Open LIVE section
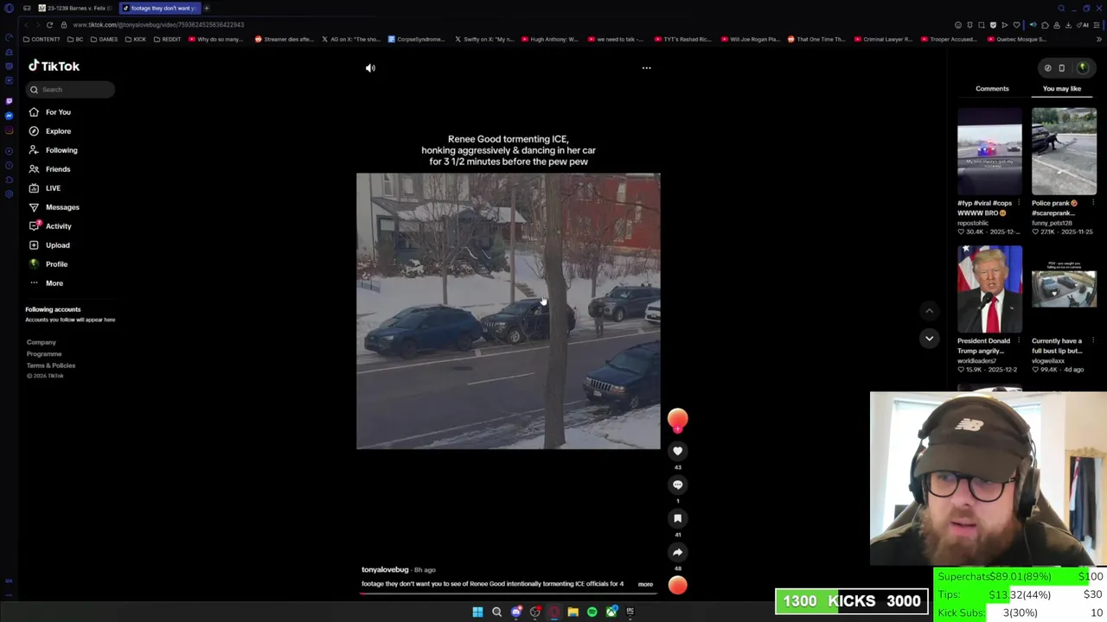The image size is (1107, 622). (53, 188)
